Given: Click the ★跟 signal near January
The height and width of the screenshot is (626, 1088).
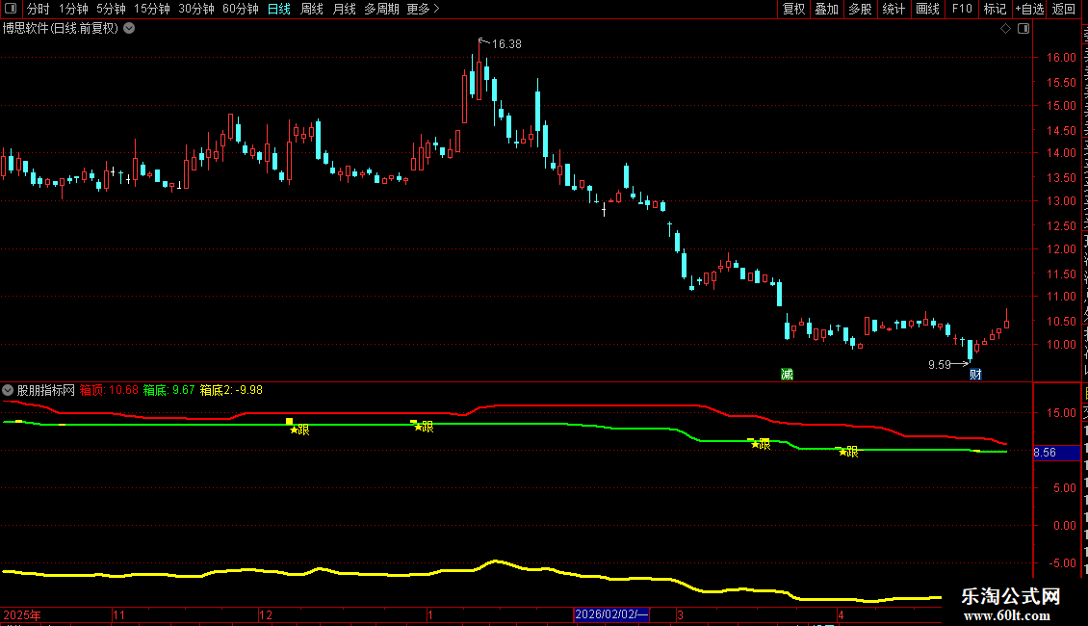Looking at the screenshot, I should 424,426.
